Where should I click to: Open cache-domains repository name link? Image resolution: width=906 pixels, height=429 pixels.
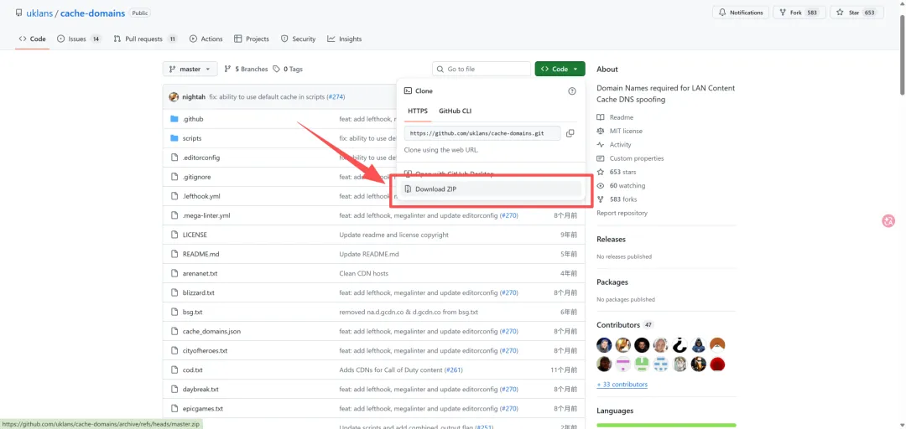point(92,13)
